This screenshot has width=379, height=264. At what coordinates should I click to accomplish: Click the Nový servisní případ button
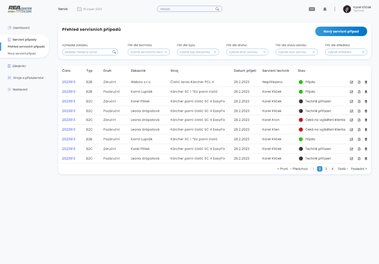coord(341,31)
